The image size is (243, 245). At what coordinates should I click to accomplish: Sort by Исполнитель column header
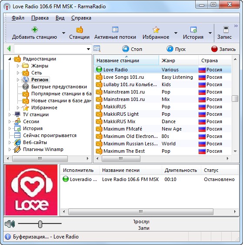(x=80, y=170)
